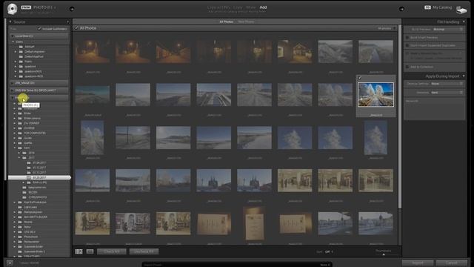Collapse the Source panel header triangle
The height and width of the screenshot is (267, 474).
pos(10,22)
